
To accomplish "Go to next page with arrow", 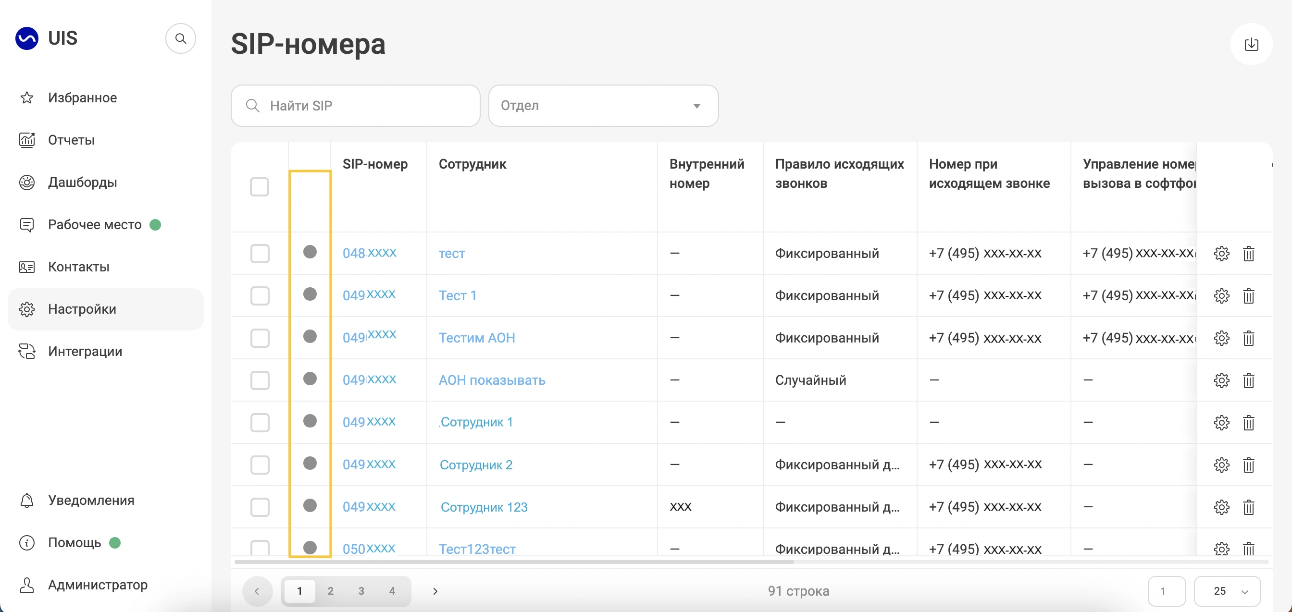I will (x=435, y=591).
